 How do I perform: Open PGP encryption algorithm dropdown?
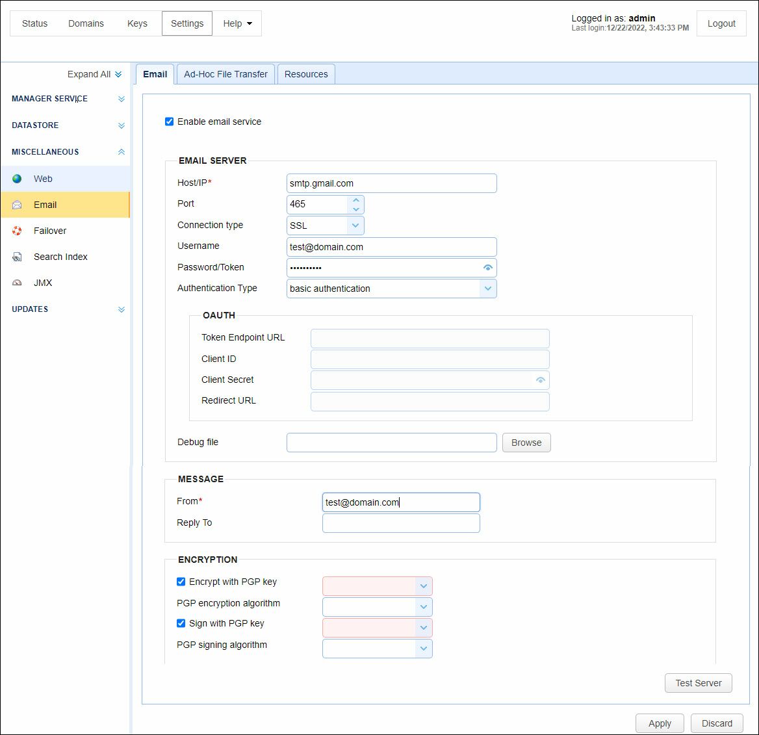coord(424,607)
